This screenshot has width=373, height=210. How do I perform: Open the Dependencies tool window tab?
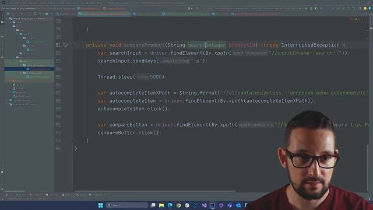[x=97, y=195]
